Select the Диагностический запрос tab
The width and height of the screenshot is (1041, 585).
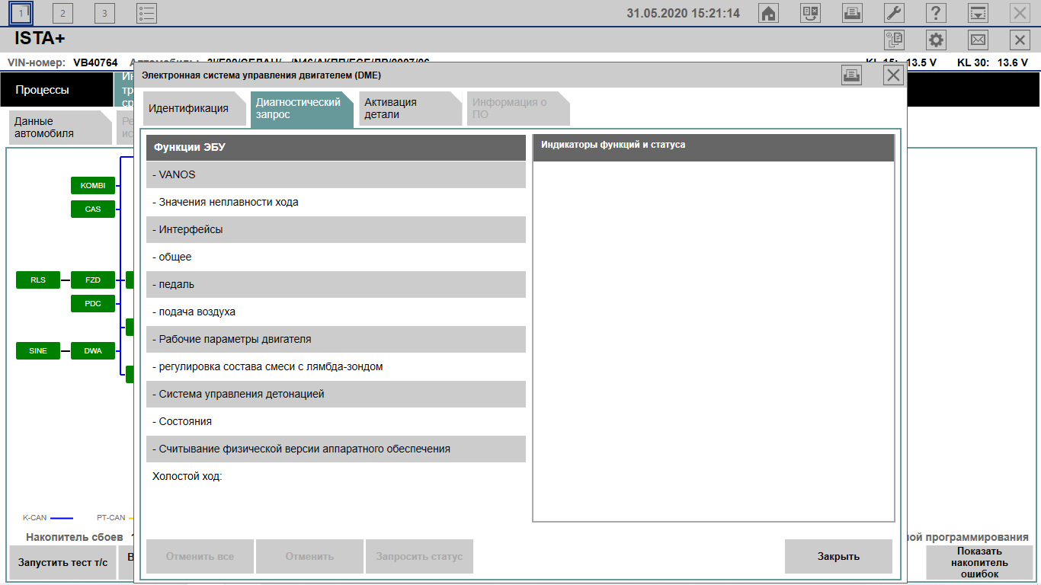tap(302, 108)
